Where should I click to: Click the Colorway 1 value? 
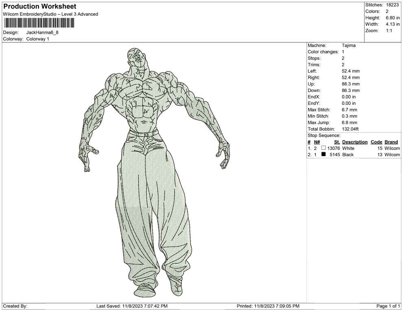pos(37,39)
